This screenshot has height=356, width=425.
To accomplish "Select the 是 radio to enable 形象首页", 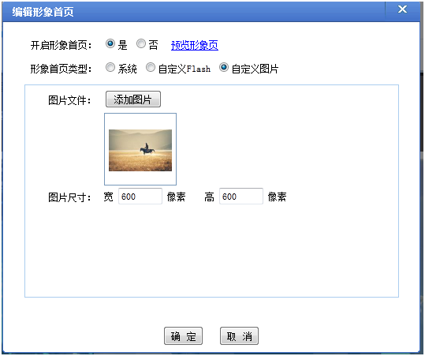I will click(110, 43).
